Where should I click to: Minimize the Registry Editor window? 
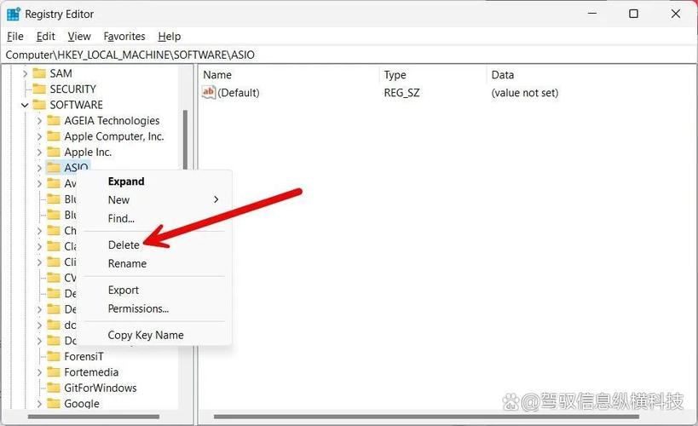tap(592, 14)
